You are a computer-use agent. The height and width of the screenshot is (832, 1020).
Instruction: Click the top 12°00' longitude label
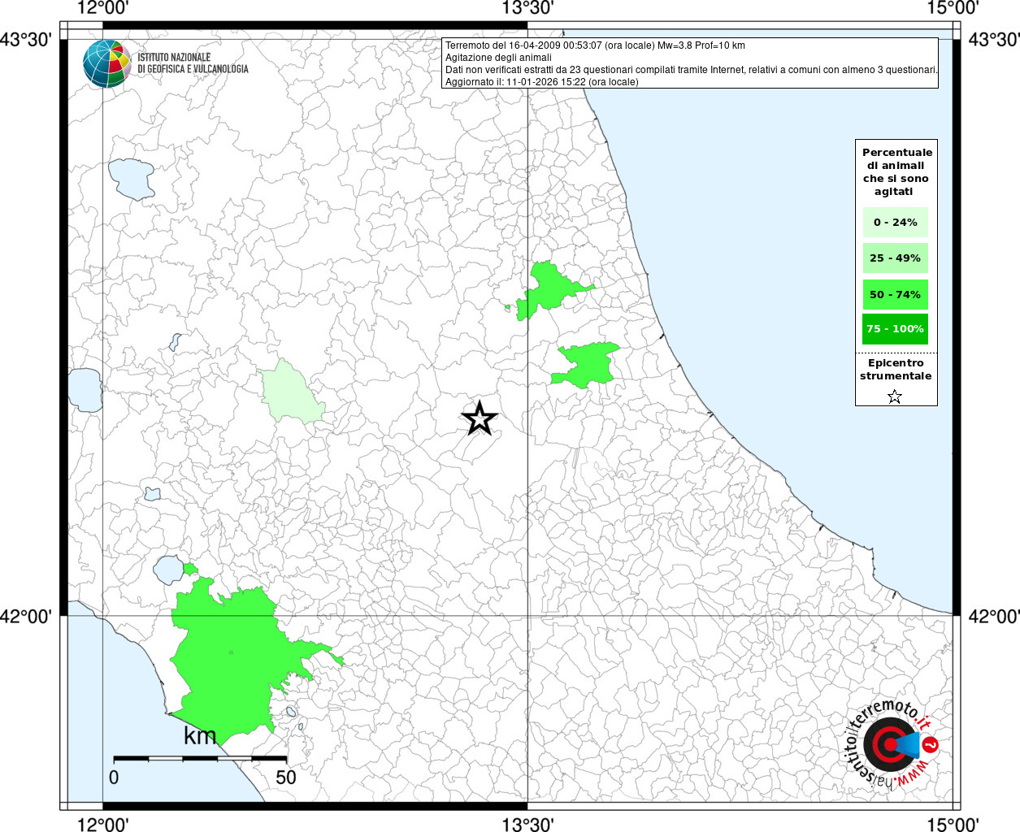[x=102, y=9]
